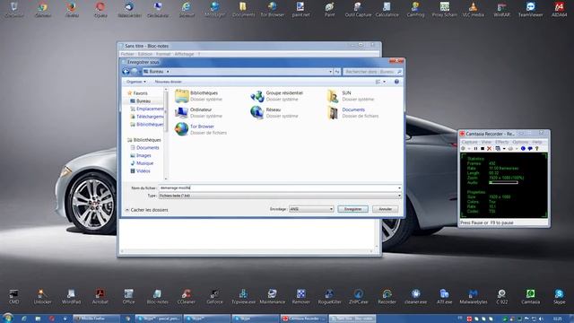
Task: Click the Outil Capture desktop icon
Action: click(358, 10)
